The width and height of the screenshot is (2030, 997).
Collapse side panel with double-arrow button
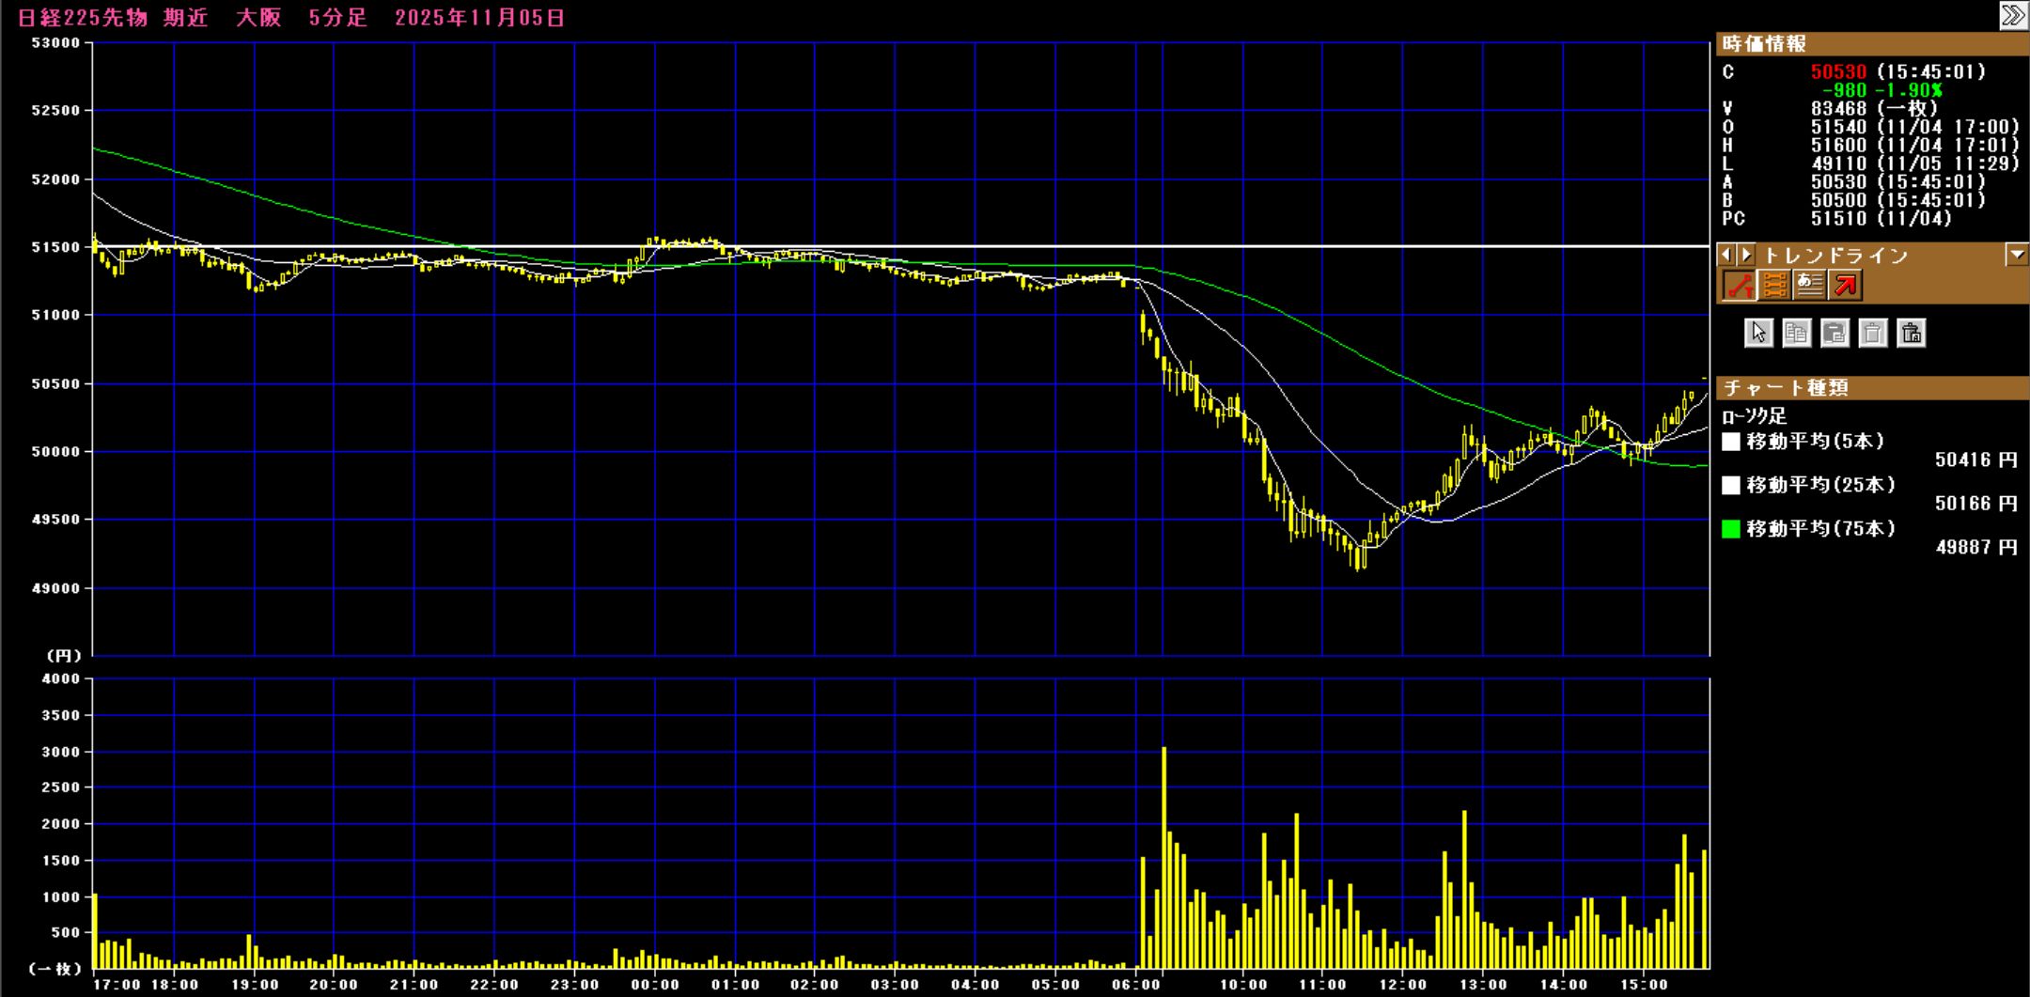click(x=2012, y=16)
